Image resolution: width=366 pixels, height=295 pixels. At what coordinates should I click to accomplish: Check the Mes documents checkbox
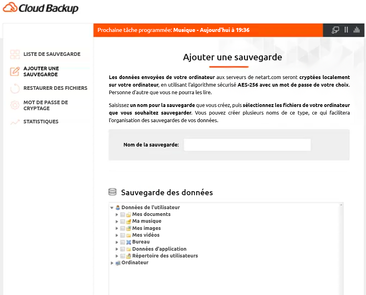(123, 214)
